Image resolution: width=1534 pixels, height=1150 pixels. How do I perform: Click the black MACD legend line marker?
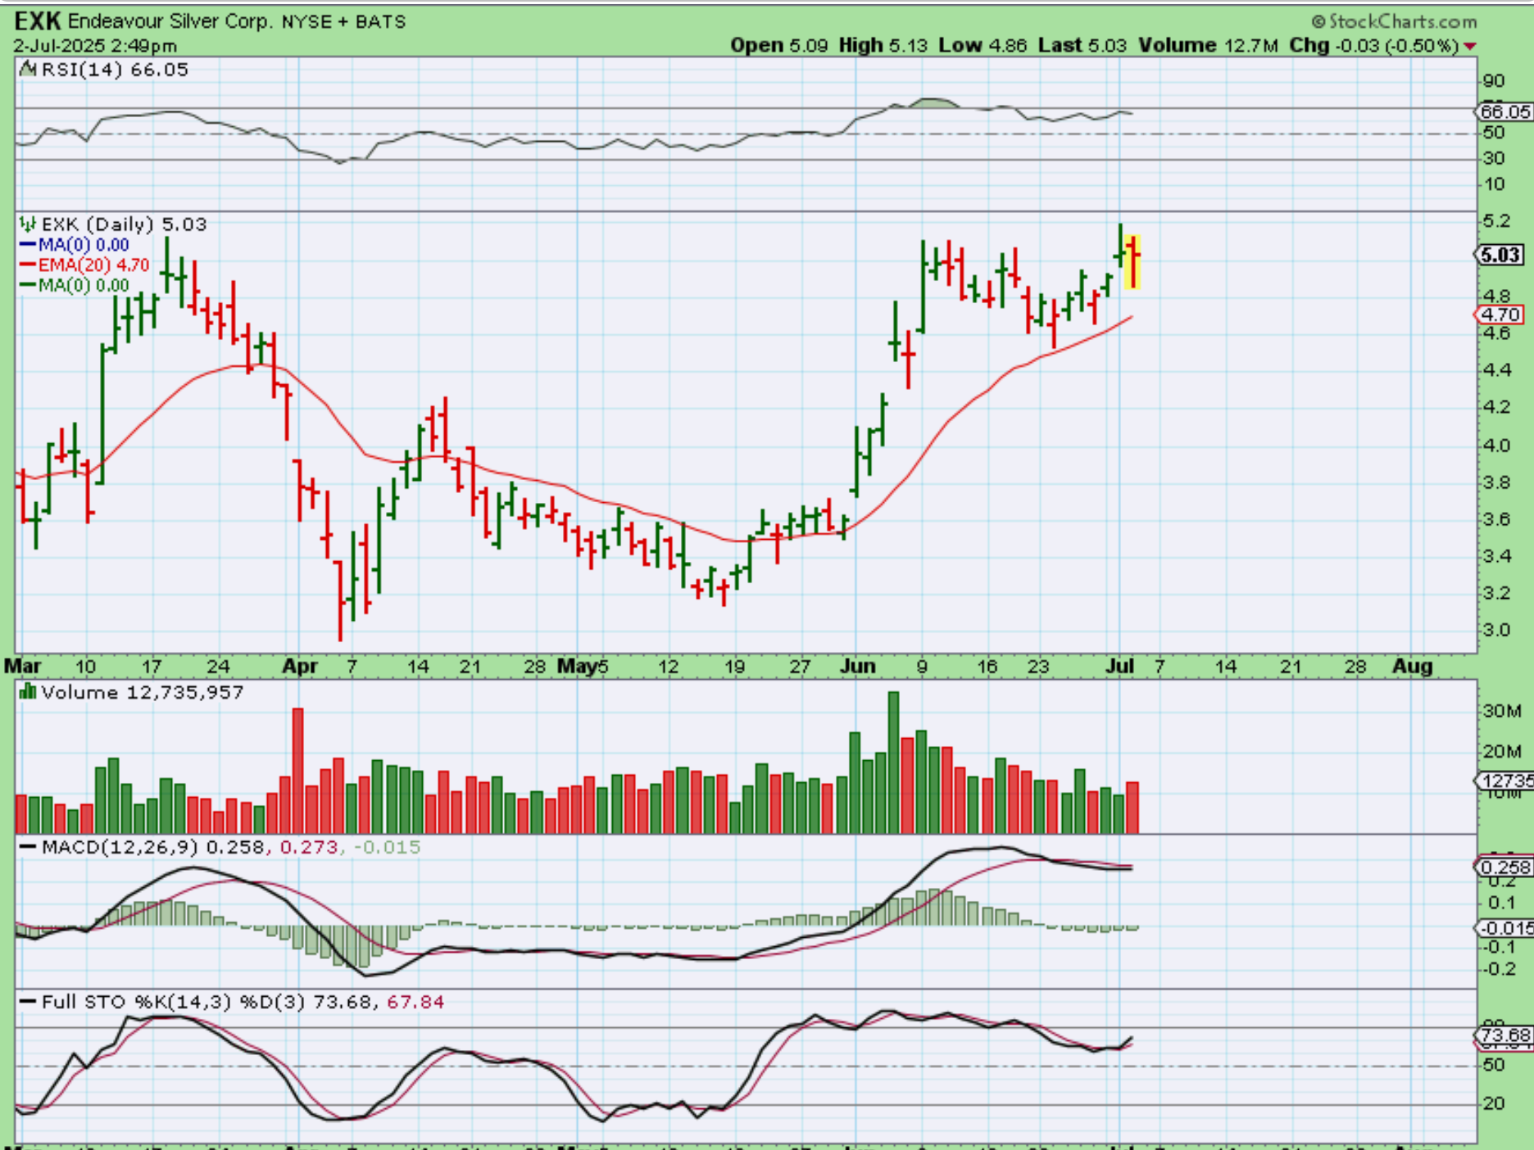28,847
